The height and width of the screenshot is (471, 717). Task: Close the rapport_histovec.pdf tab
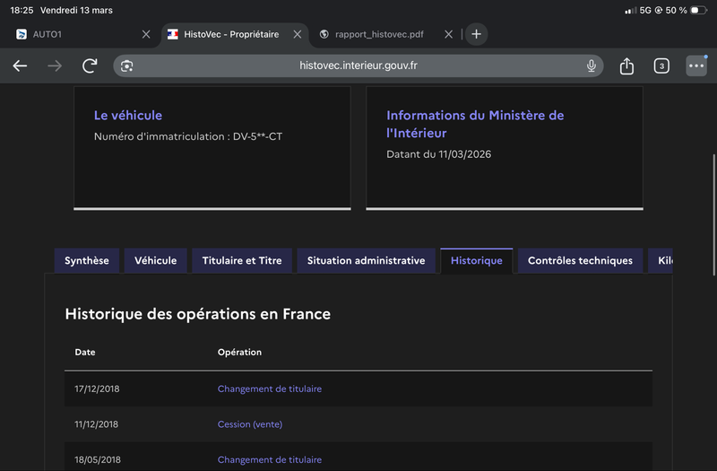pos(448,34)
